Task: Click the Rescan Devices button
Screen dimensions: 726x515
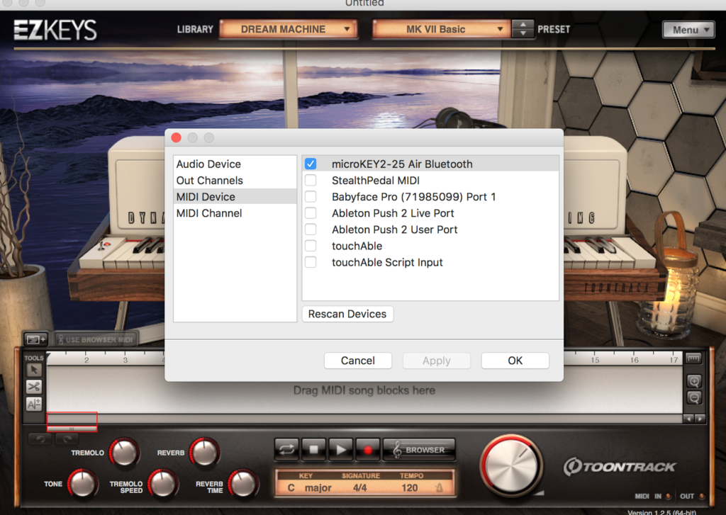Action: pos(347,314)
